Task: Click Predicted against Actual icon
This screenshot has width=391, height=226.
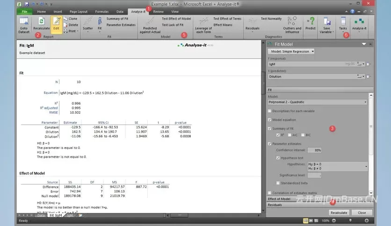Action: click(x=150, y=25)
